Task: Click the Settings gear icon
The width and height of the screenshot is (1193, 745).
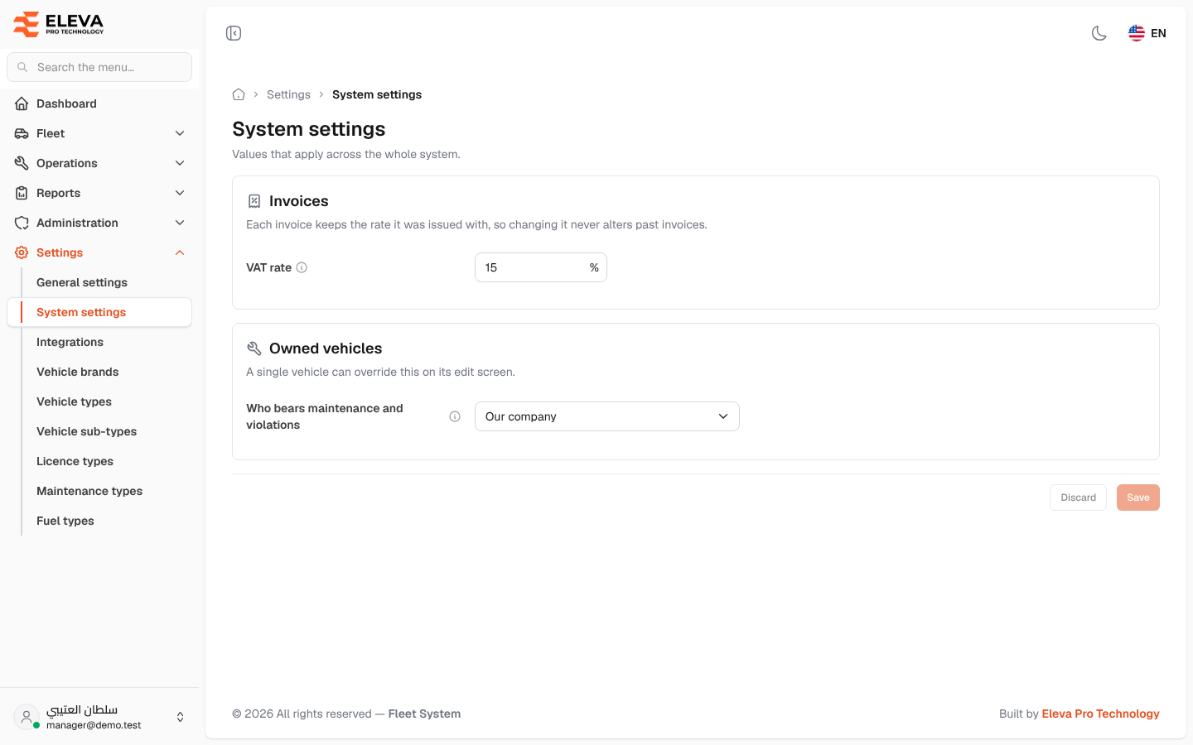Action: click(22, 252)
